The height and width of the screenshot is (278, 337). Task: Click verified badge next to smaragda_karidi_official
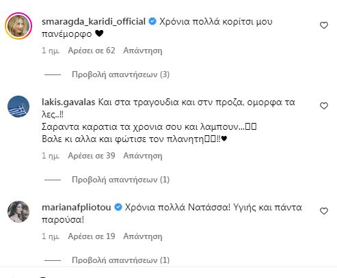pyautogui.click(x=152, y=22)
